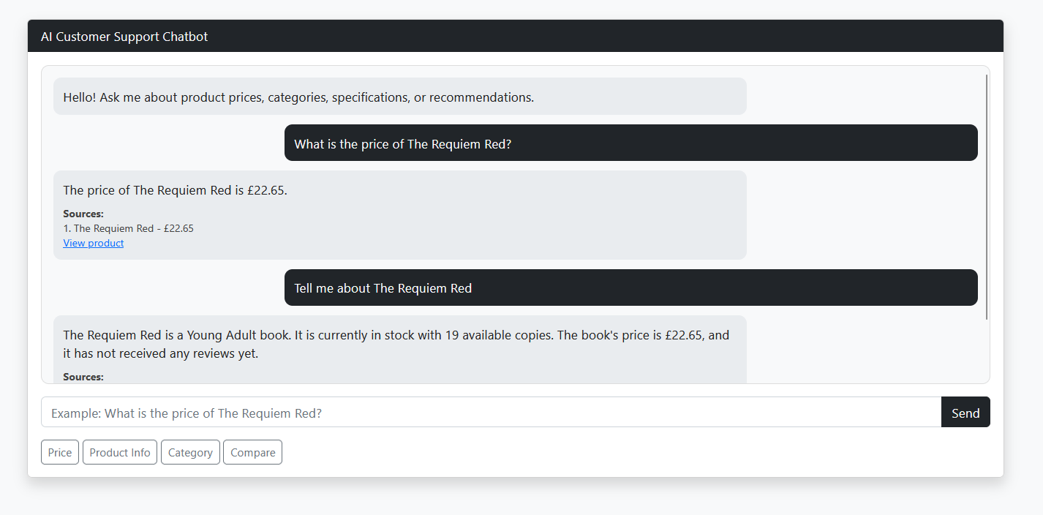Choose the Product Info quick prompt
1043x515 pixels.
click(120, 452)
